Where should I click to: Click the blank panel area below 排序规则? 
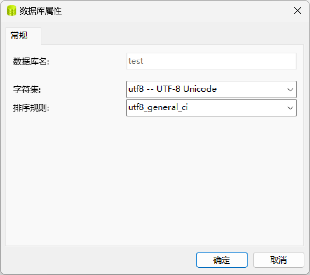pos(154,175)
